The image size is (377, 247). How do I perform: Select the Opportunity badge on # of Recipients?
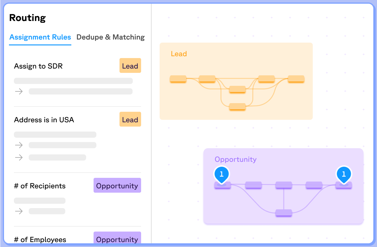(117, 185)
